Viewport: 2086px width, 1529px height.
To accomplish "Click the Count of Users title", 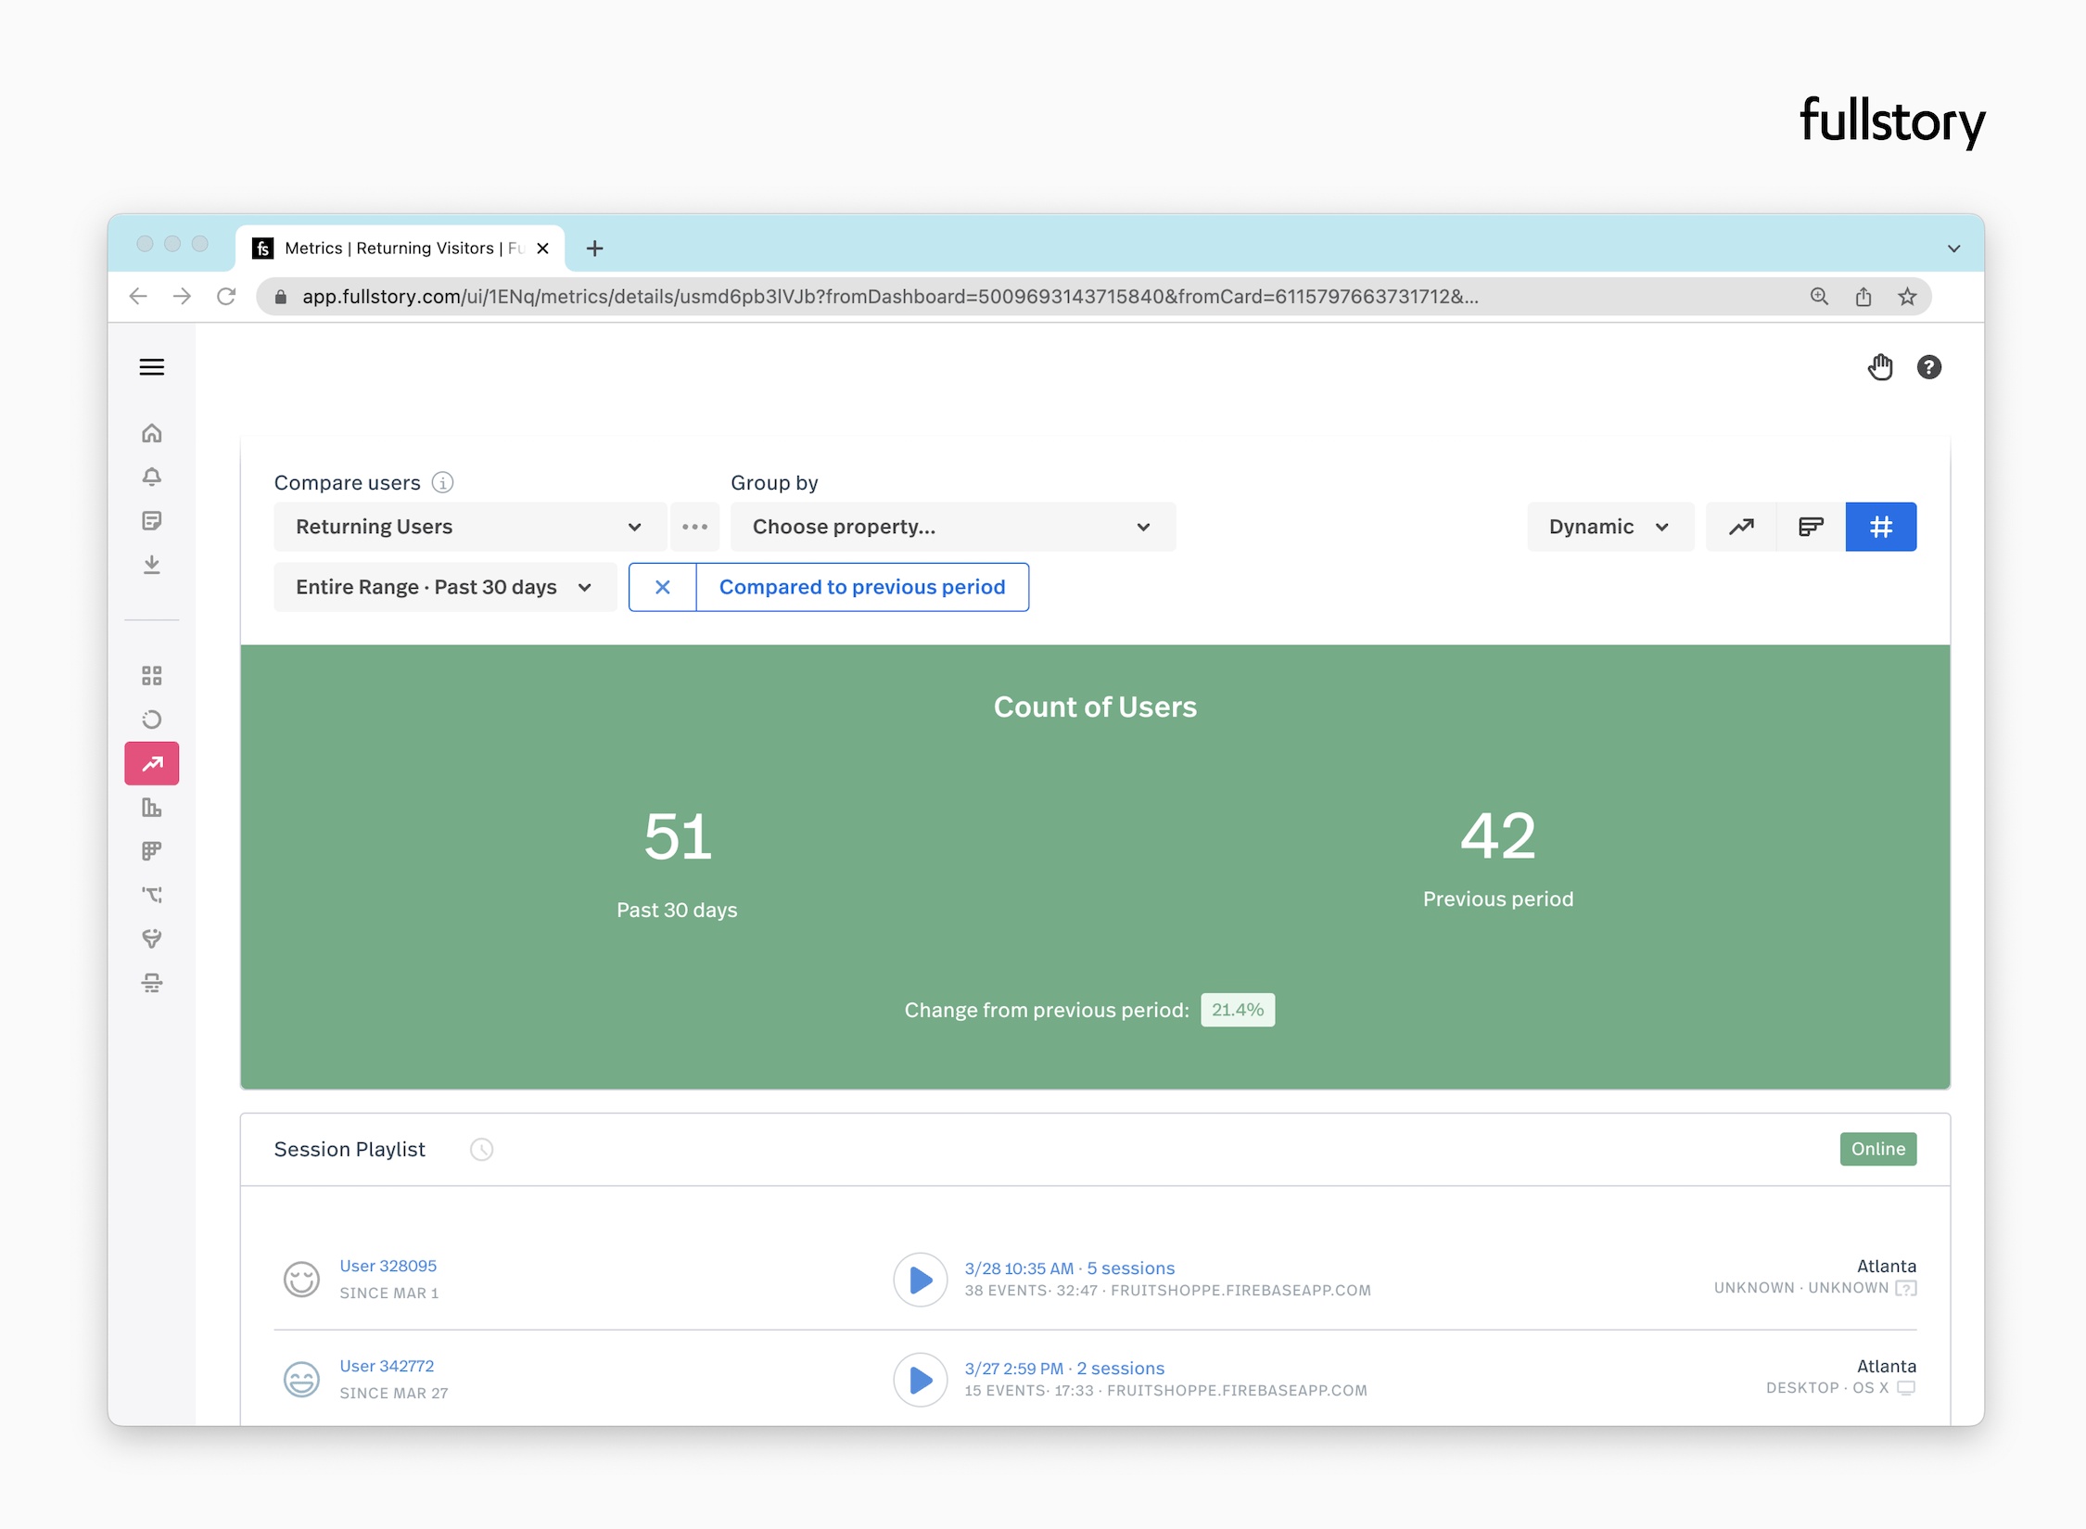I will pyautogui.click(x=1095, y=707).
